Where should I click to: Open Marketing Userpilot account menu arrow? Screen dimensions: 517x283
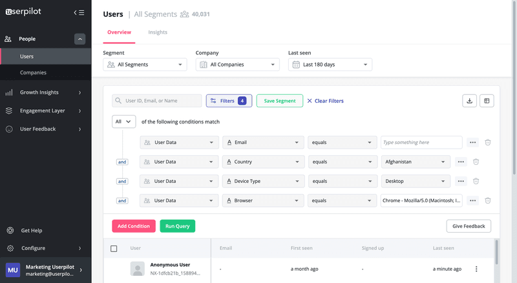[x=81, y=270]
